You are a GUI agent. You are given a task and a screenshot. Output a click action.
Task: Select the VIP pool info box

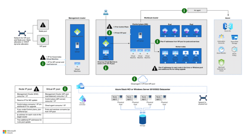(x=43, y=40)
